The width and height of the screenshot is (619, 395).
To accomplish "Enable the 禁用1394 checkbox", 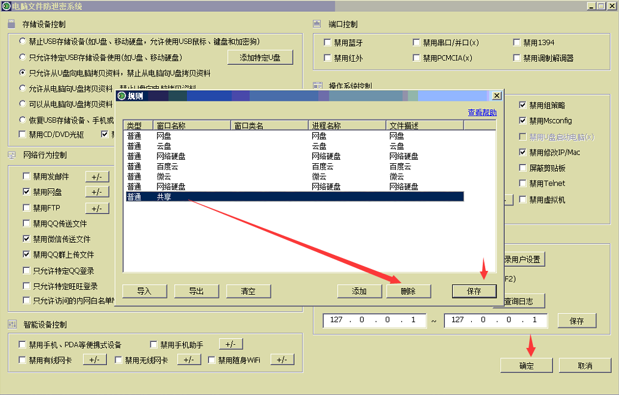I will [518, 43].
